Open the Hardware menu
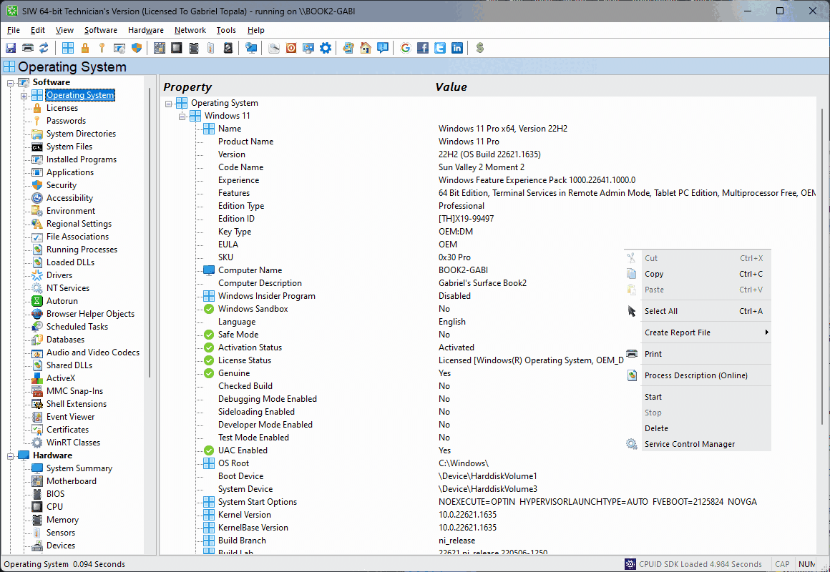The height and width of the screenshot is (572, 830). coord(145,30)
